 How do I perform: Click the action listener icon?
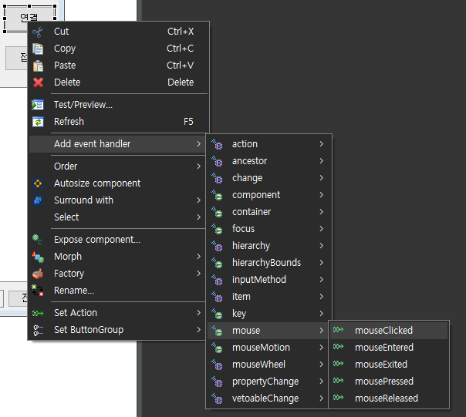pos(217,144)
